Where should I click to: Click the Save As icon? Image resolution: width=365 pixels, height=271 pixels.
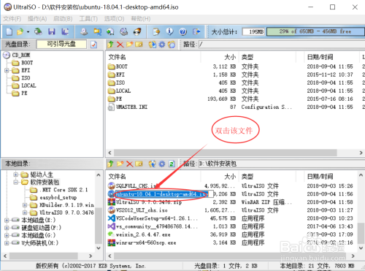65,31
